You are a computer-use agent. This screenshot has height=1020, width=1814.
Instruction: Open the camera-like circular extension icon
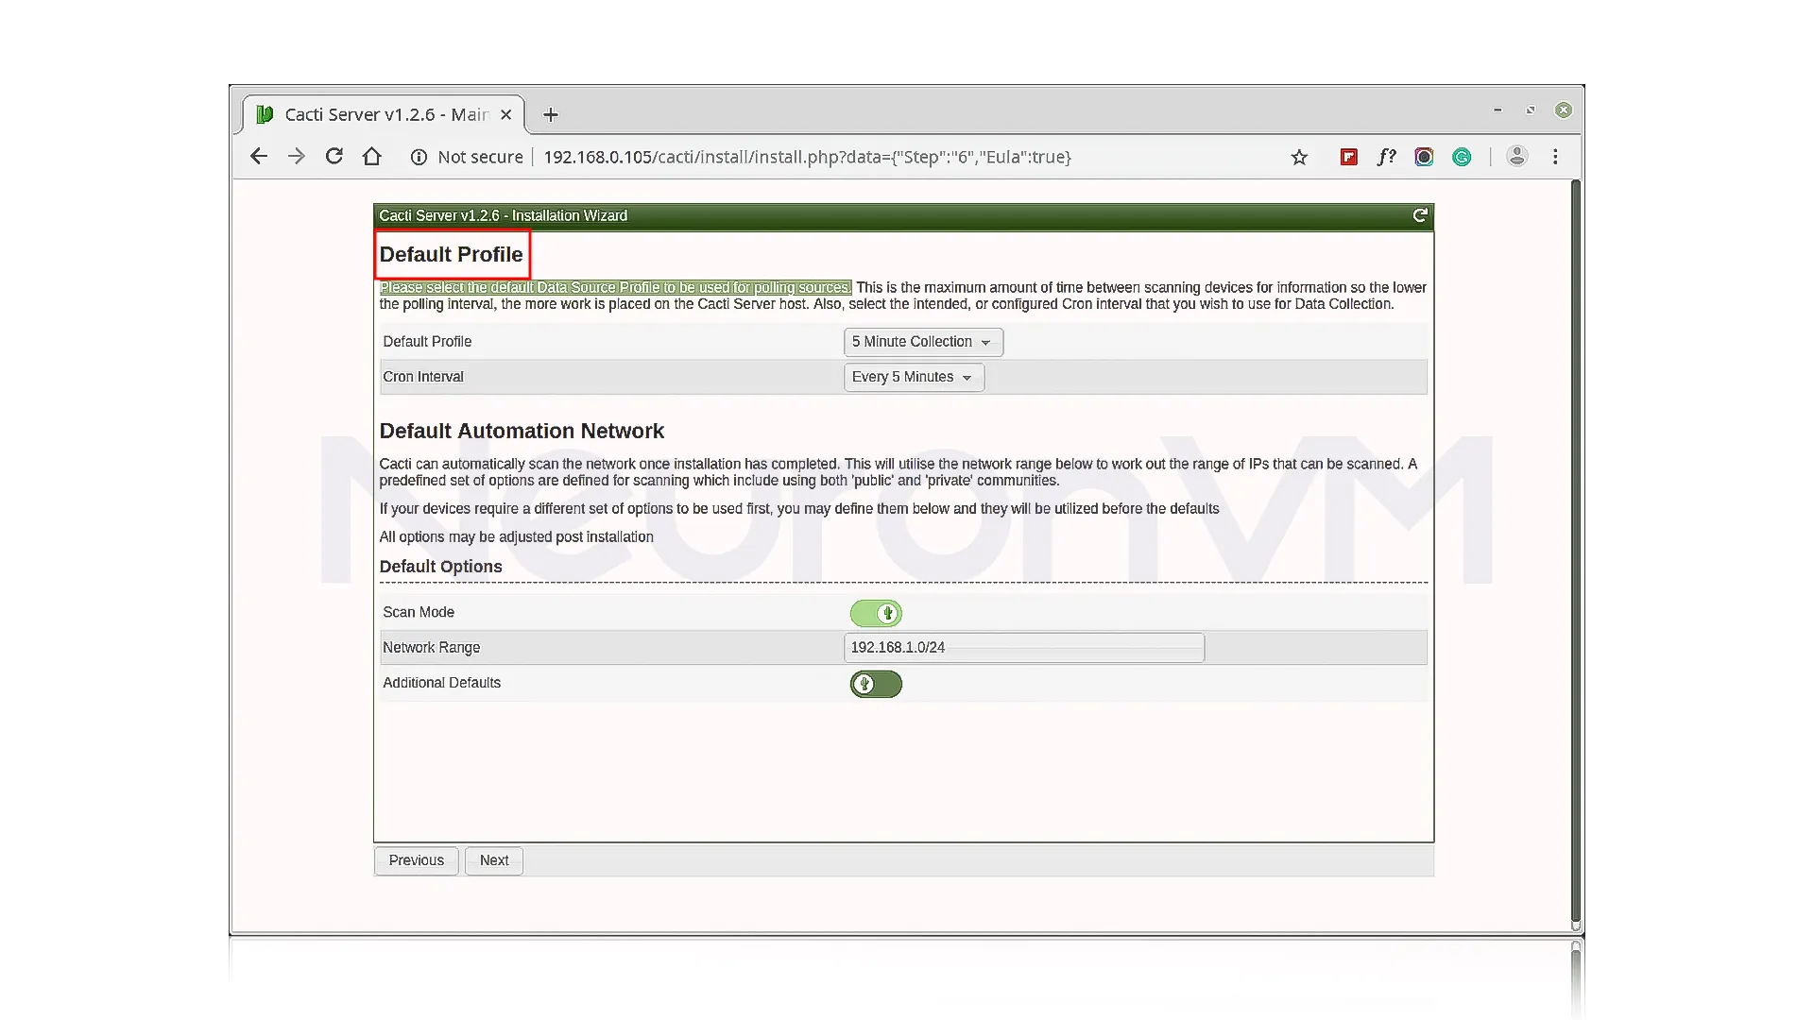tap(1424, 157)
